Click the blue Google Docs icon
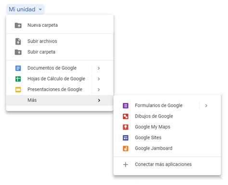This screenshot has width=228, height=185. (x=18, y=68)
